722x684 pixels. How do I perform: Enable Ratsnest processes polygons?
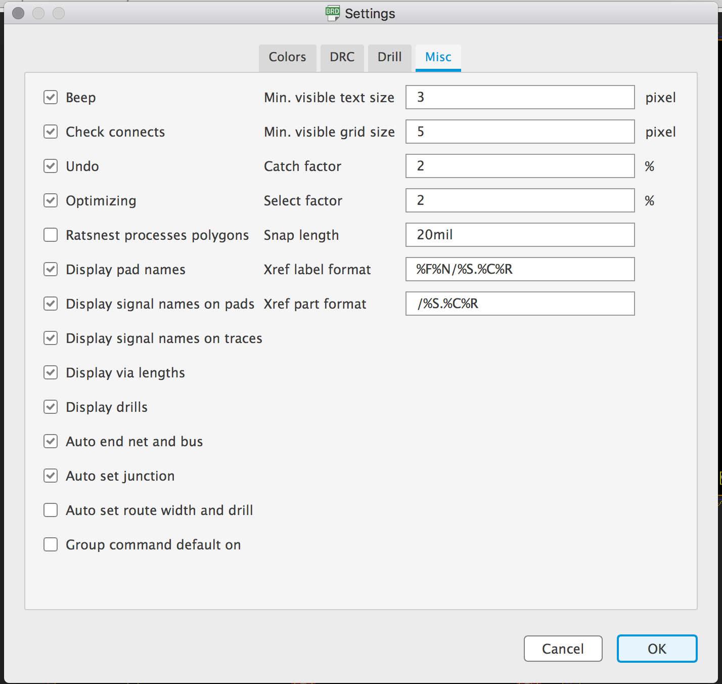pyautogui.click(x=50, y=235)
